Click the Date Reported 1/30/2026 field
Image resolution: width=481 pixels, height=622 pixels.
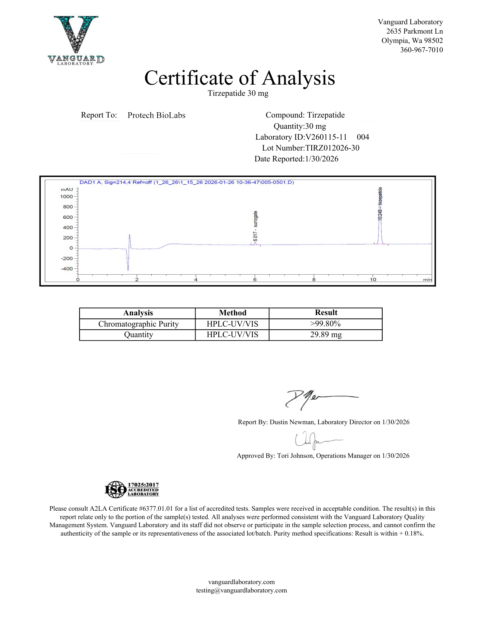click(322, 159)
